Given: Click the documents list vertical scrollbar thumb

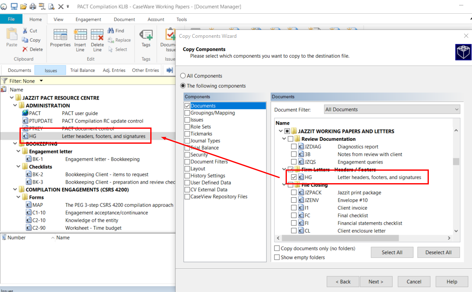Looking at the screenshot, I should tap(456, 162).
